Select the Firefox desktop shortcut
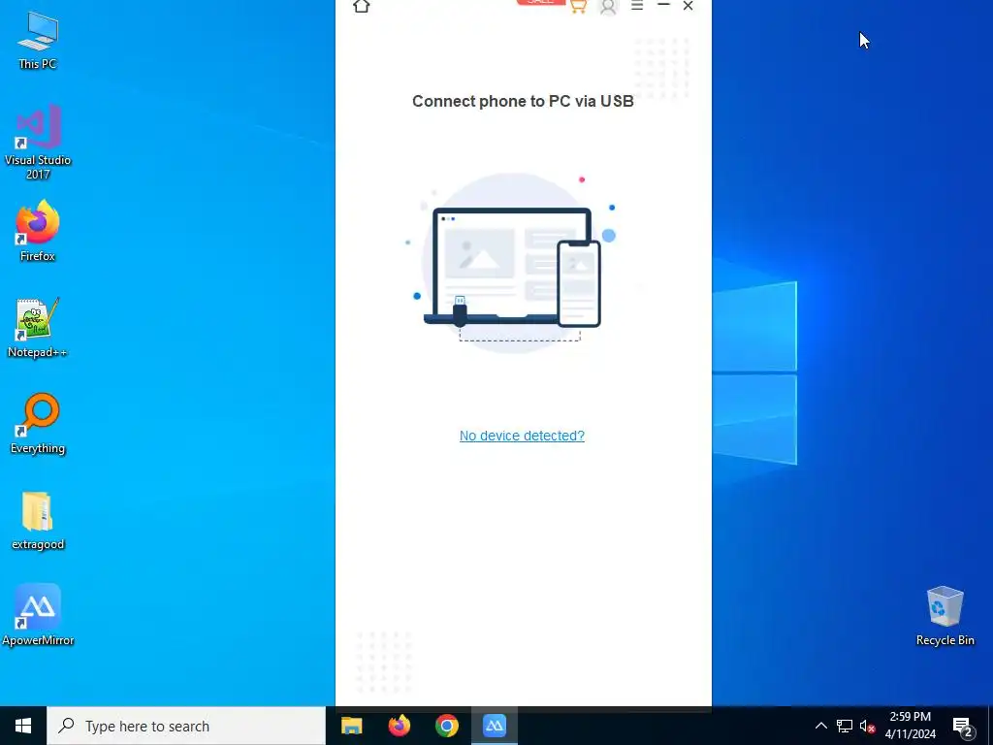This screenshot has height=745, width=993. (38, 231)
